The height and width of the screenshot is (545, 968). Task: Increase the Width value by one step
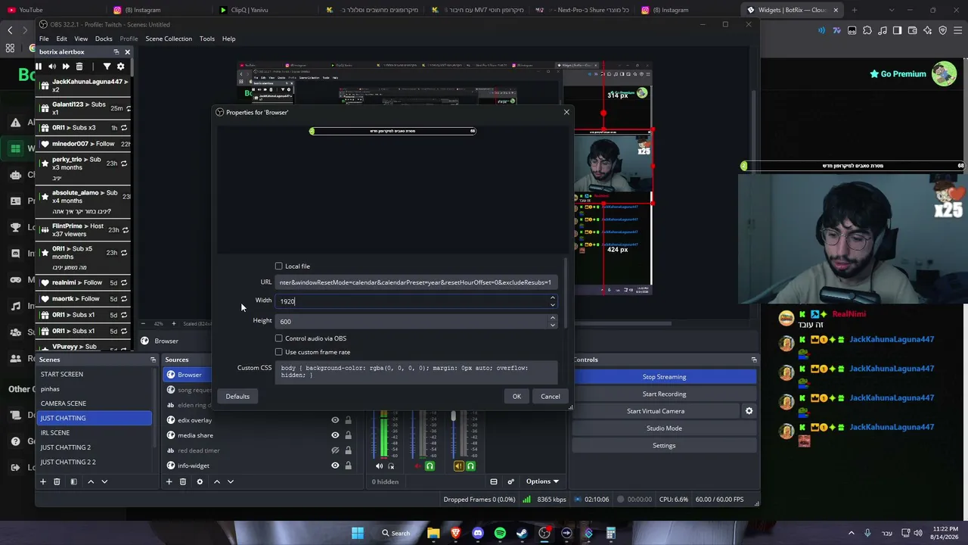coord(553,298)
